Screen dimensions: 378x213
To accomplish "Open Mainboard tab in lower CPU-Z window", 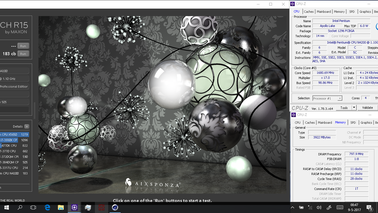I will click(325, 123).
